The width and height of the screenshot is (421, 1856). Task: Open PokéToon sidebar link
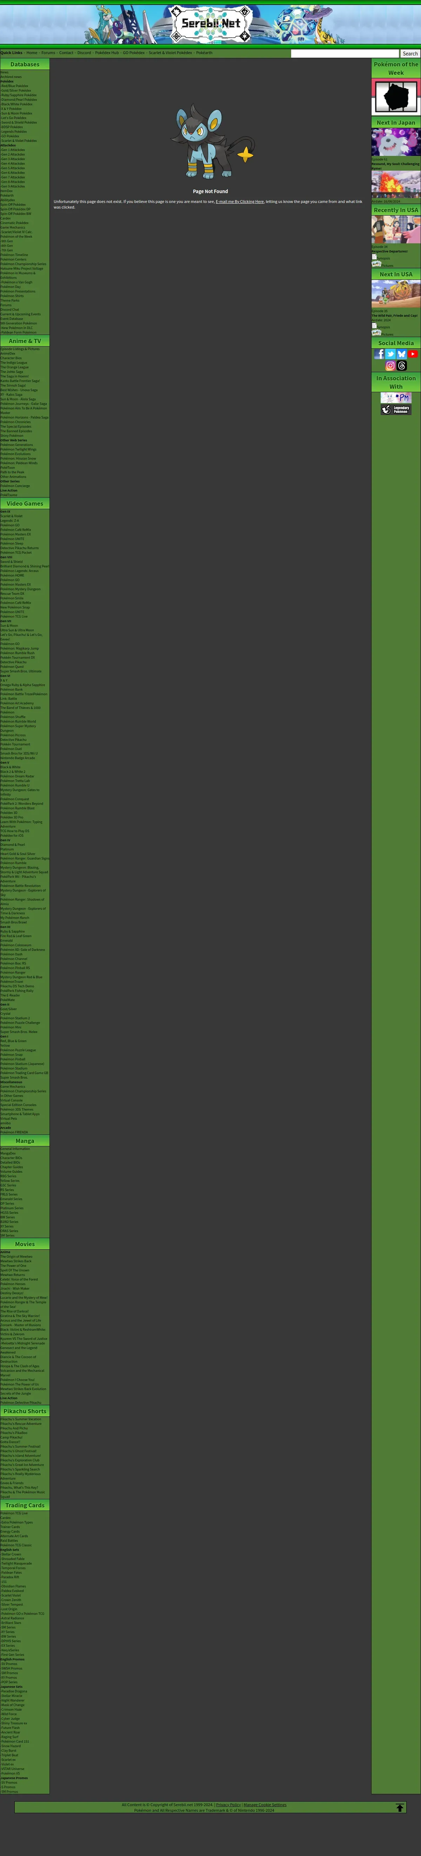coord(8,468)
